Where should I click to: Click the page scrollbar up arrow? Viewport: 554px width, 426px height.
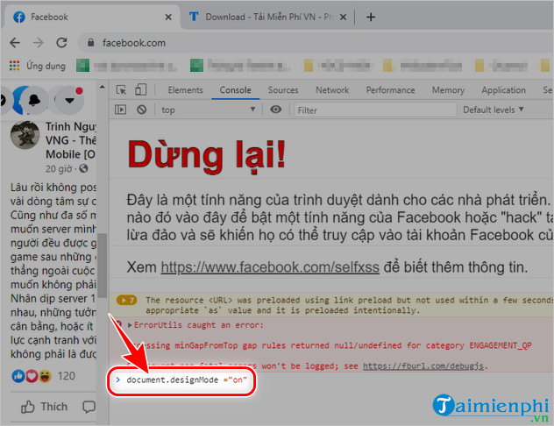[102, 87]
